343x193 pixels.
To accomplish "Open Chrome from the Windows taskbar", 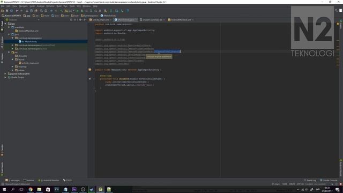I will click(x=31, y=189).
